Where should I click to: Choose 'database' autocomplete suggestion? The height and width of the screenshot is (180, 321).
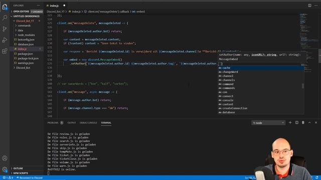click(261, 112)
